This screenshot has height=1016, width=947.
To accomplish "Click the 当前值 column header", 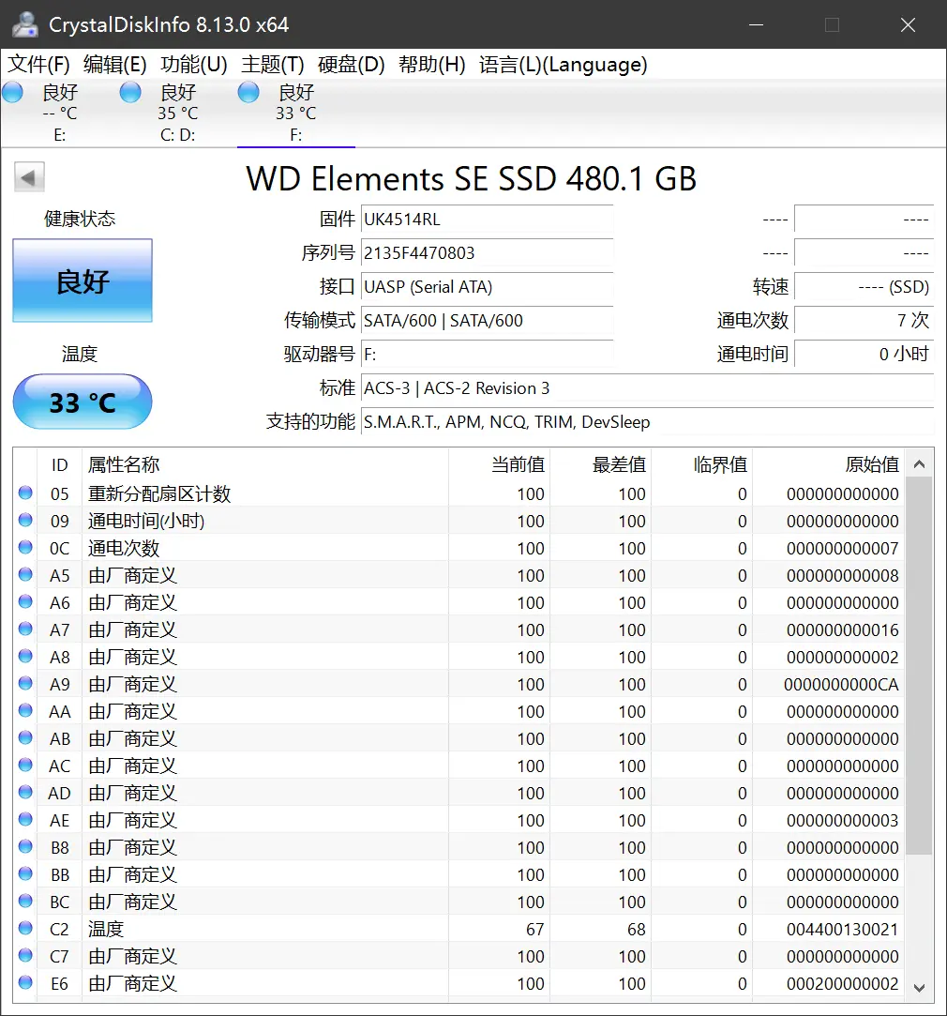I will pos(500,464).
